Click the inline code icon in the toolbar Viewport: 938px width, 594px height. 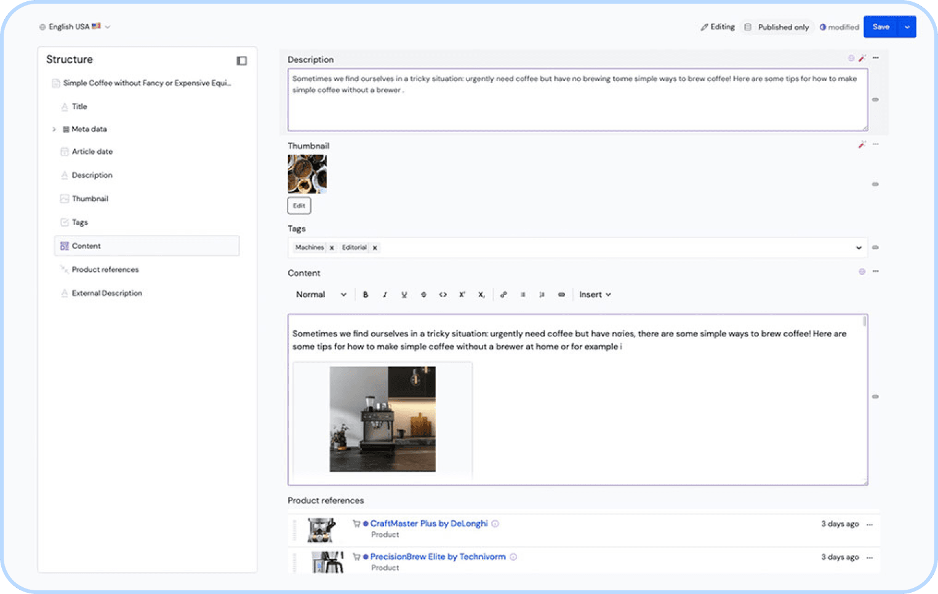tap(443, 295)
